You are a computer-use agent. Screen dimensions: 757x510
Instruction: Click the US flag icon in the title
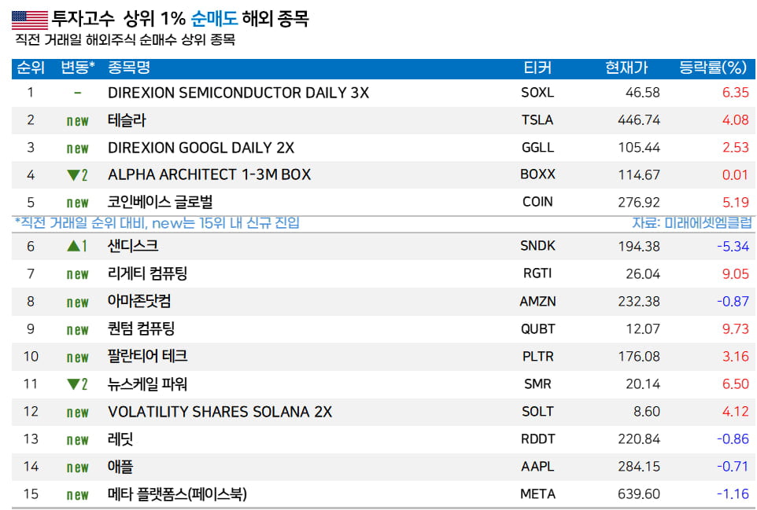point(29,20)
